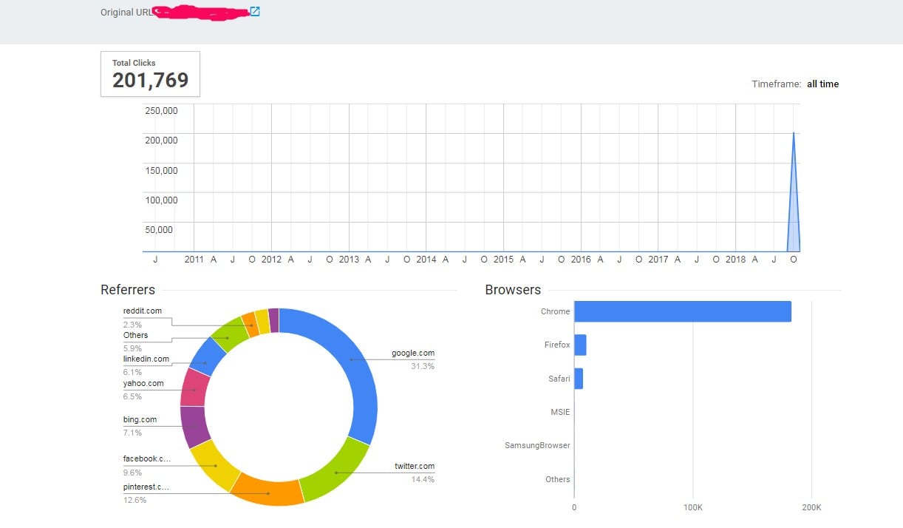Click the purple bing.com donut segment
The width and height of the screenshot is (903, 528).
[194, 427]
